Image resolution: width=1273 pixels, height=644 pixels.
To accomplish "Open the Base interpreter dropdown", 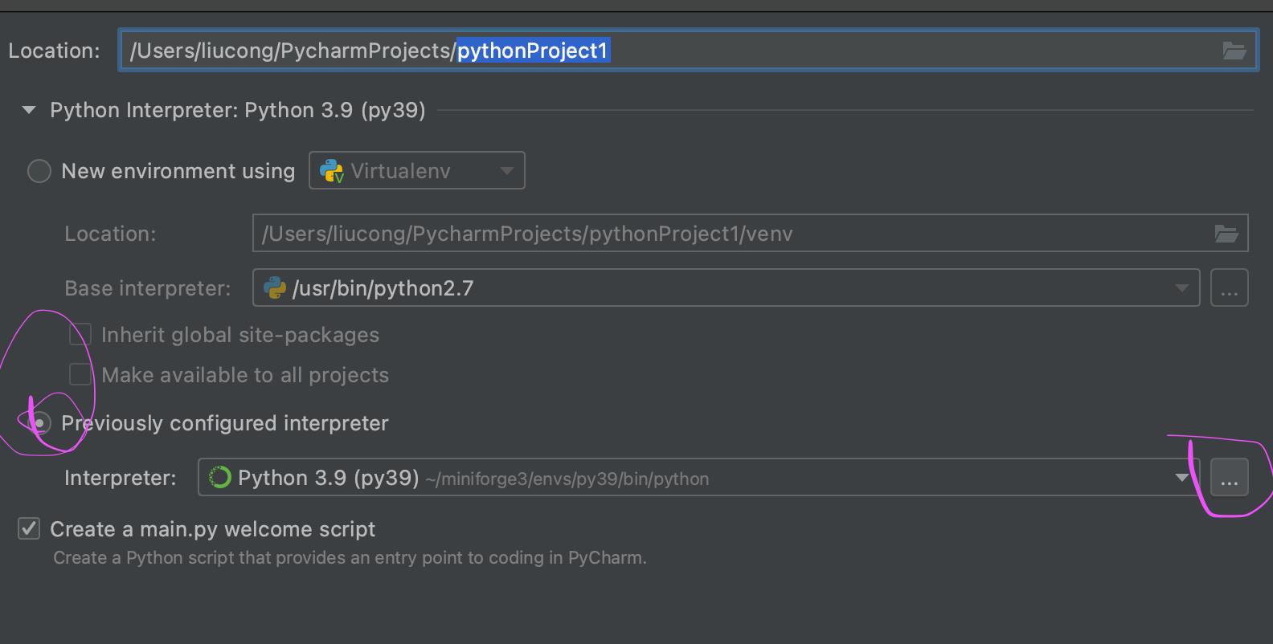I will tap(727, 288).
